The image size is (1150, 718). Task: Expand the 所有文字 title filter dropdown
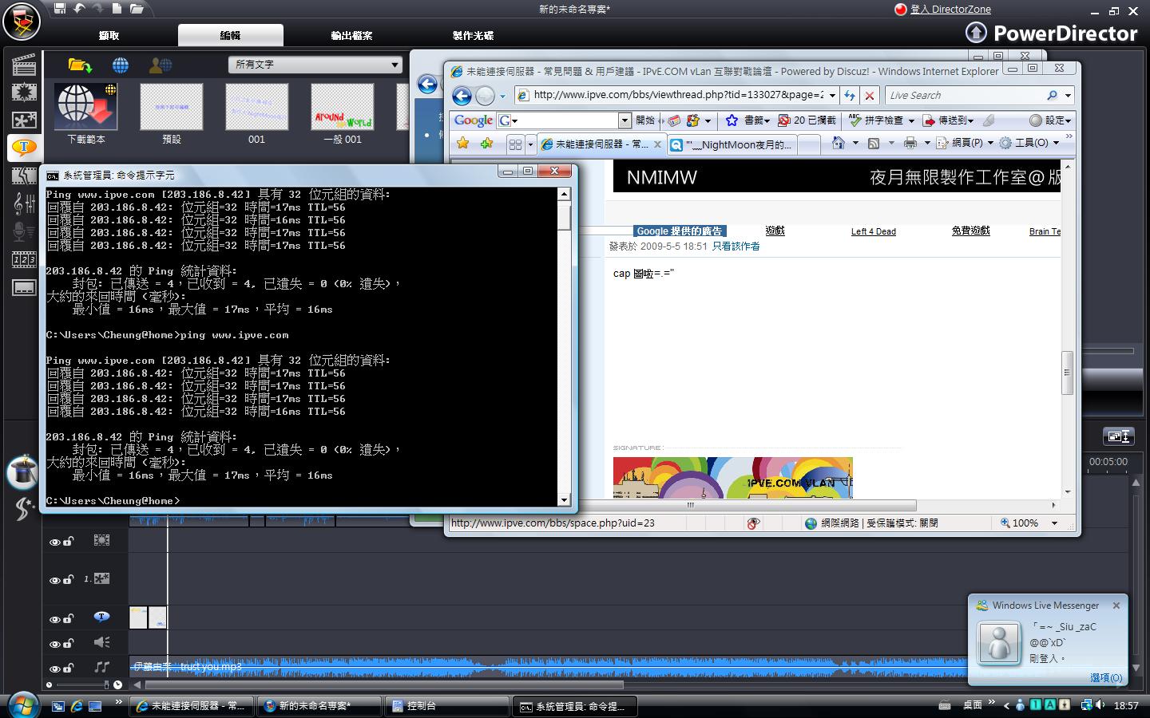coord(395,65)
